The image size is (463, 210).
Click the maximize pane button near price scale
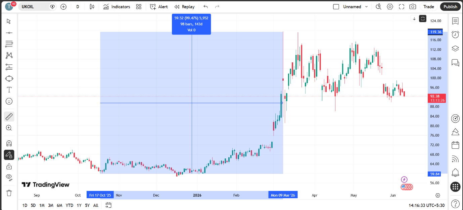pyautogui.click(x=423, y=19)
